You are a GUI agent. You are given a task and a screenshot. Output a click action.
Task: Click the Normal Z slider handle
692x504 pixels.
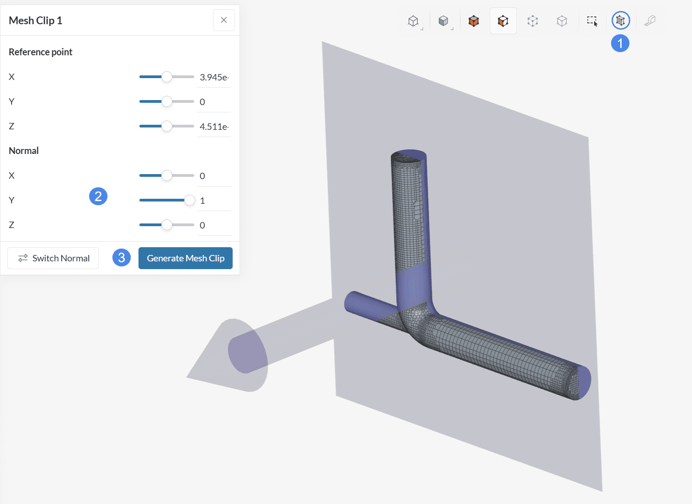pyautogui.click(x=167, y=225)
